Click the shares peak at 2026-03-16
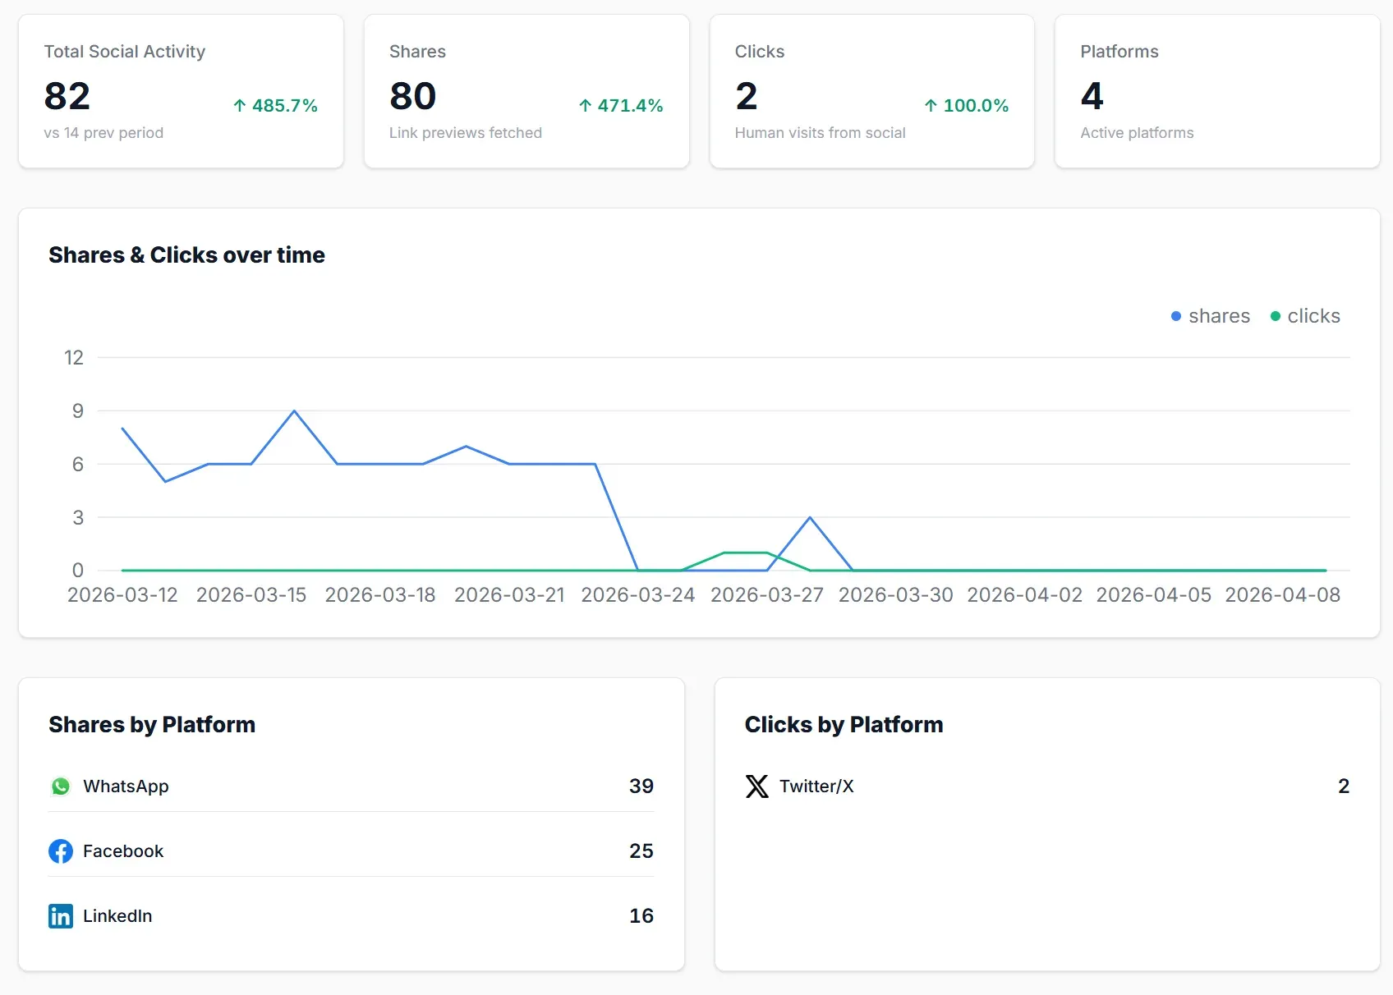The image size is (1393, 995). tap(294, 410)
